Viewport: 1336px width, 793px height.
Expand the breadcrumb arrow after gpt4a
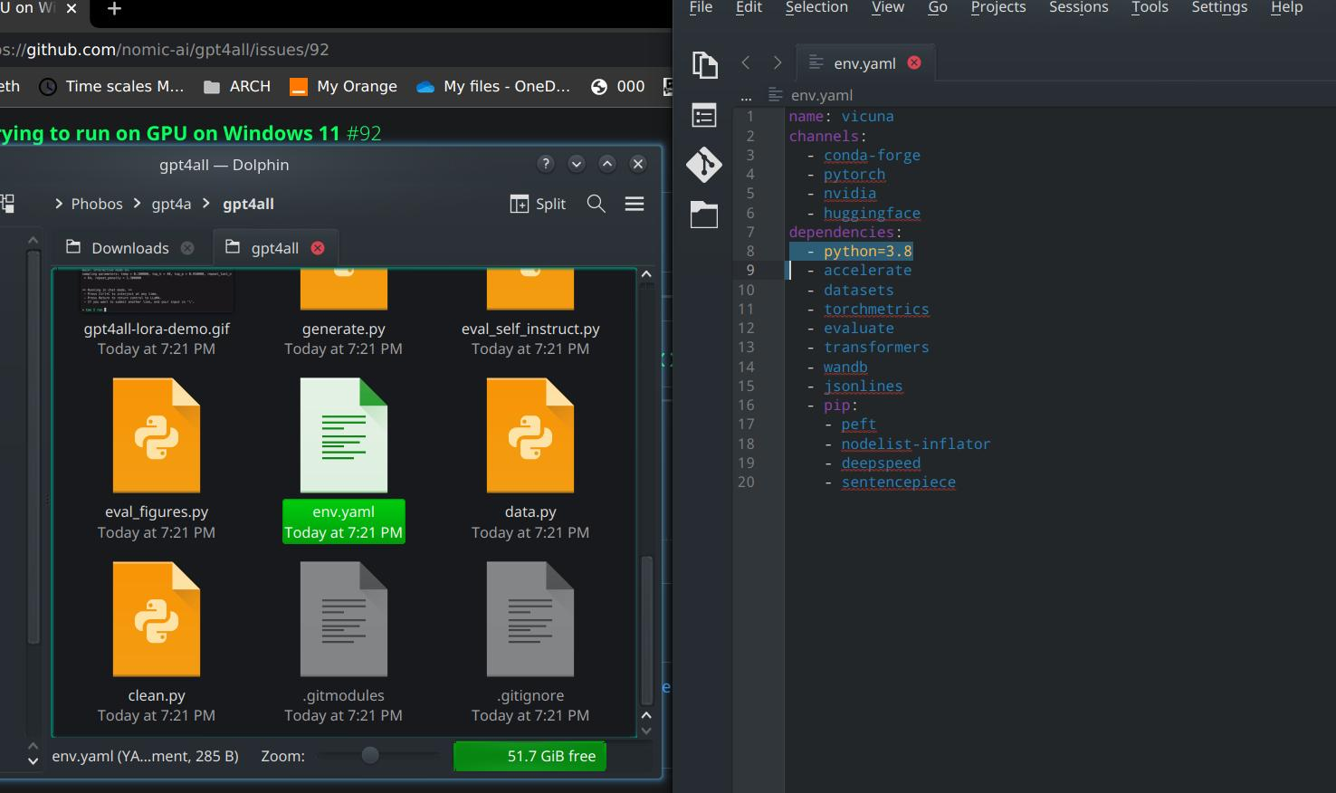pyautogui.click(x=205, y=204)
